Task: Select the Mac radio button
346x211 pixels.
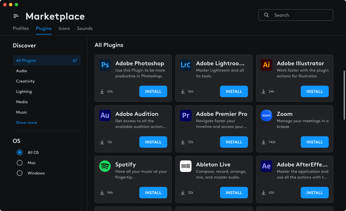Action: click(x=20, y=163)
